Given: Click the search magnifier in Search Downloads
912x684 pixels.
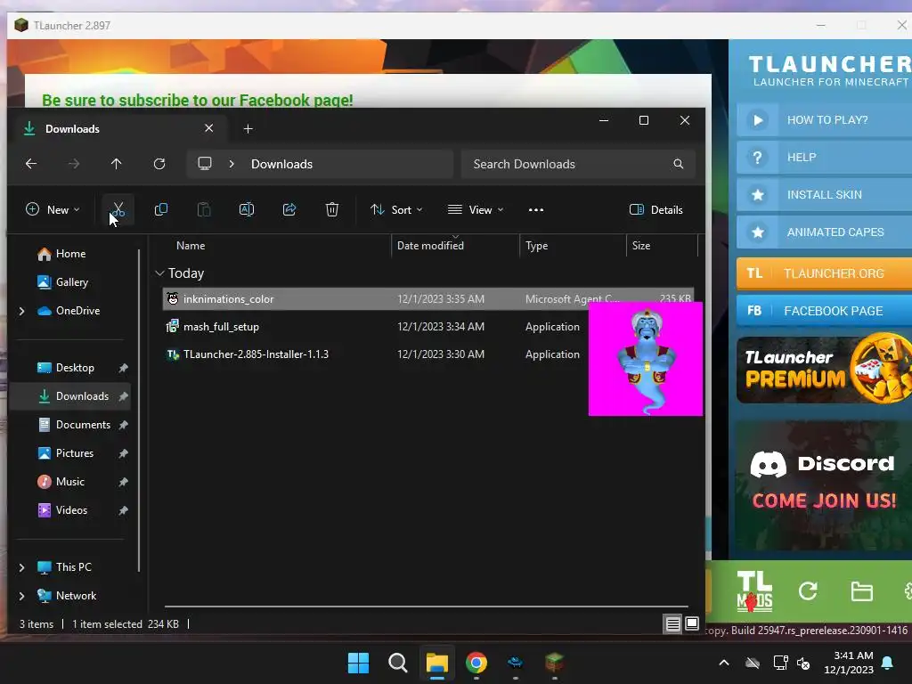Looking at the screenshot, I should point(678,164).
